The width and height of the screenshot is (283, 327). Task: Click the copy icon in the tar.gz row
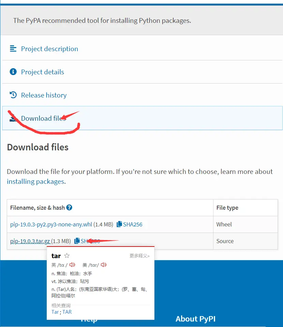[77, 241]
